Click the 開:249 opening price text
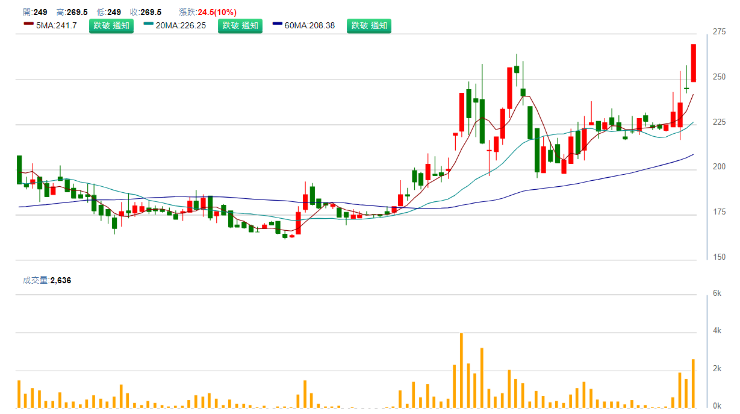 pos(35,12)
